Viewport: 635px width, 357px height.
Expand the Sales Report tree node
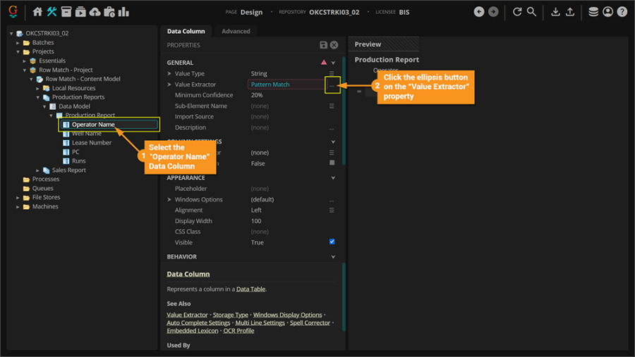point(38,170)
